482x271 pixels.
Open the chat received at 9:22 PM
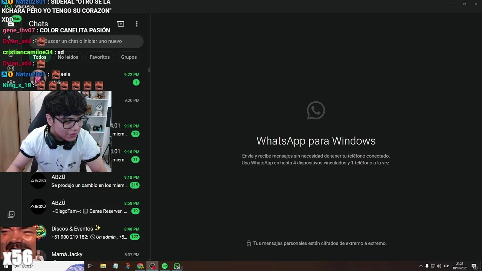tap(86, 78)
